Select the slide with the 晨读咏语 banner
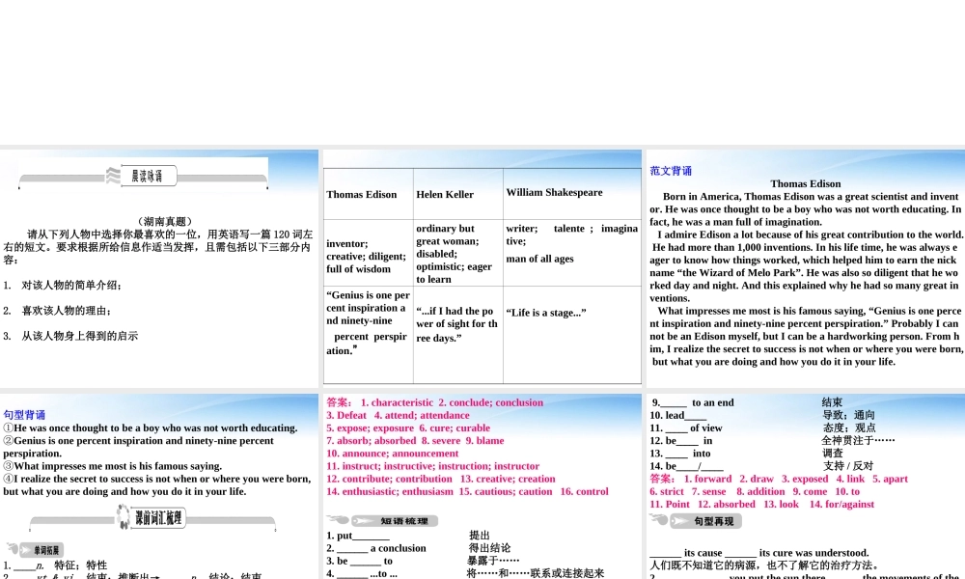 159,268
